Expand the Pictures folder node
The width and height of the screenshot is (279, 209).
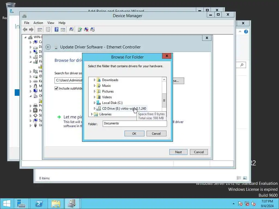[95, 91]
